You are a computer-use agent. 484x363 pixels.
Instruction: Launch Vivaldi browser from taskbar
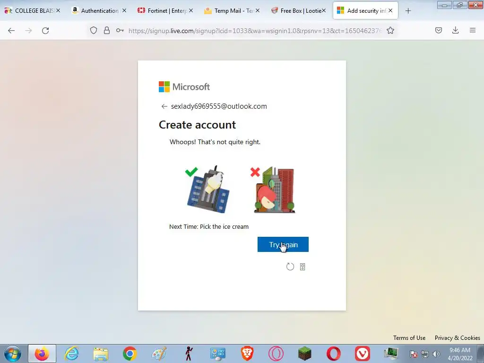click(363, 354)
